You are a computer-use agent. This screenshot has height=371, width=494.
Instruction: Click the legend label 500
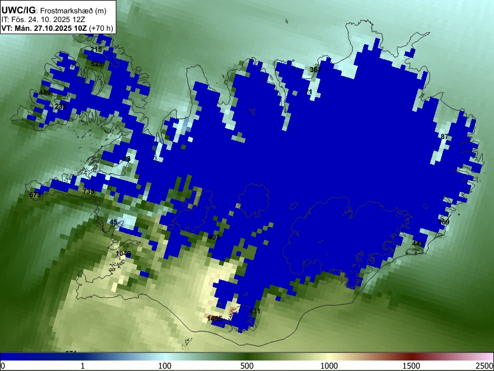coord(246,366)
